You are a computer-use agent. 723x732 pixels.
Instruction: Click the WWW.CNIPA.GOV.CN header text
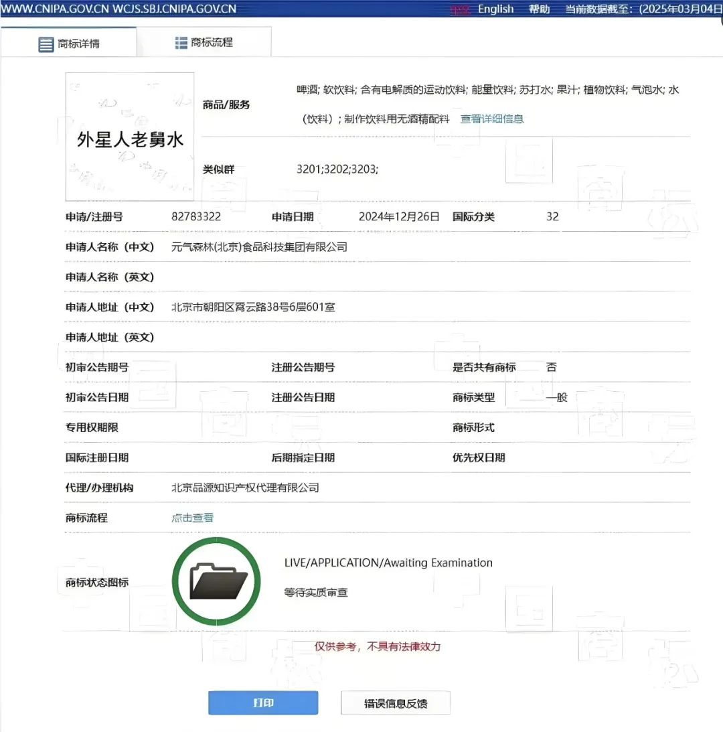pos(55,9)
